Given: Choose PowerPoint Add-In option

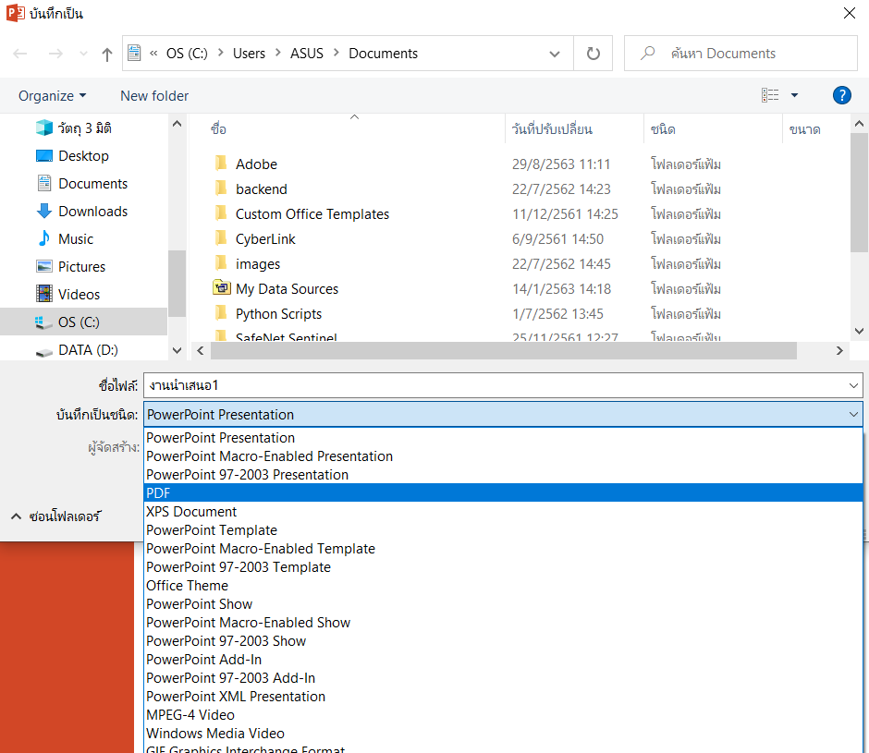Looking at the screenshot, I should (503, 660).
